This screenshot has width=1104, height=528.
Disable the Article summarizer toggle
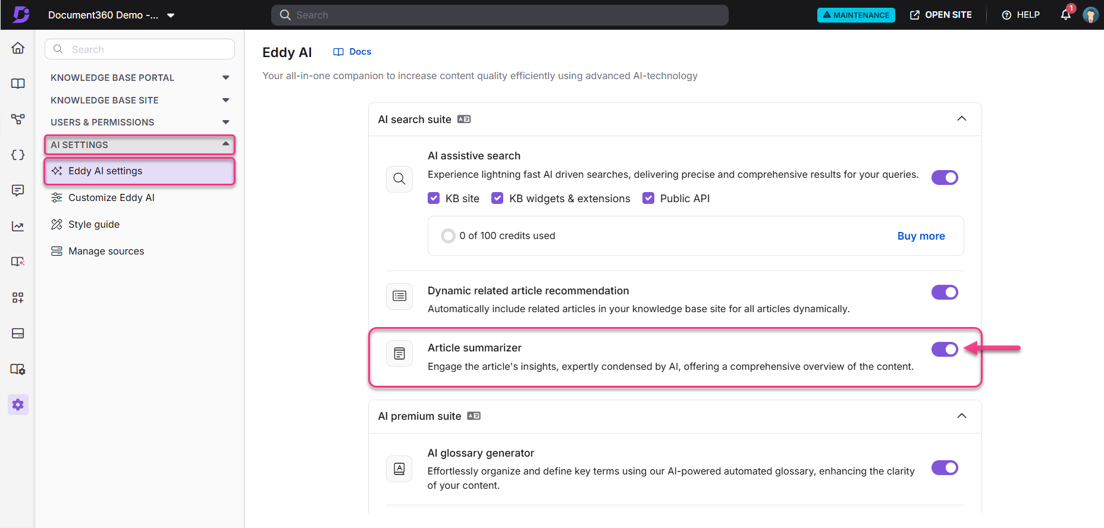point(945,349)
